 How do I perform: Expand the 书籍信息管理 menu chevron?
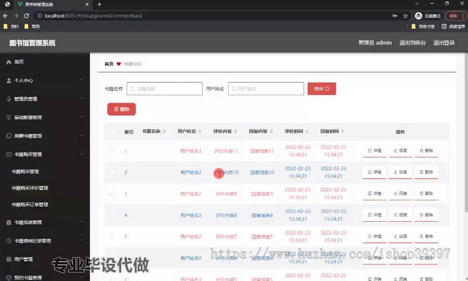coord(81,222)
